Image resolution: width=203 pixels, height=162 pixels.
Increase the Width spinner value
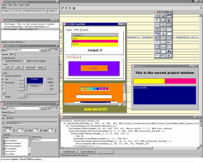coord(40,129)
